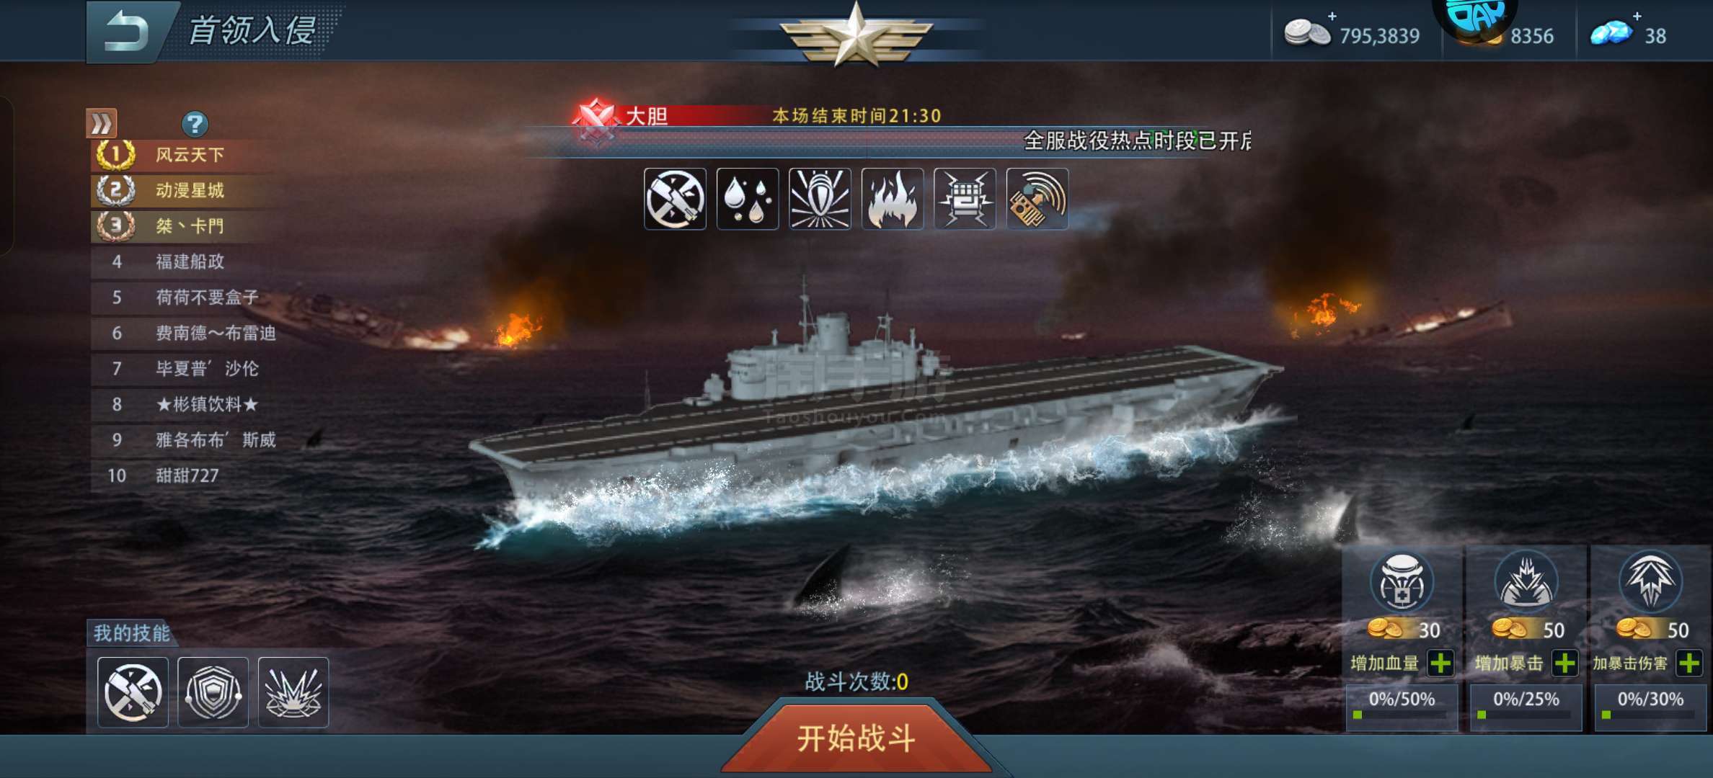The image size is (1713, 778).
Task: Select the boss satellite radar skill icon
Action: coord(1037,199)
